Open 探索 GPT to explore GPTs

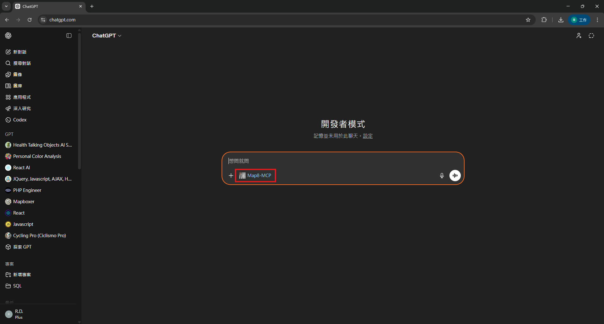pos(39,247)
